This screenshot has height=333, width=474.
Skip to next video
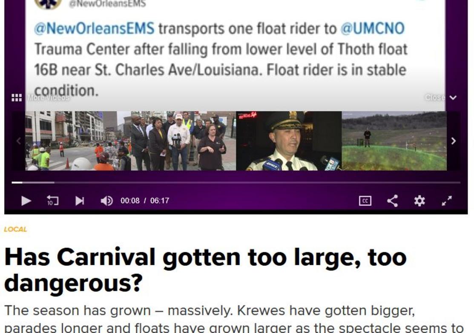pyautogui.click(x=80, y=201)
